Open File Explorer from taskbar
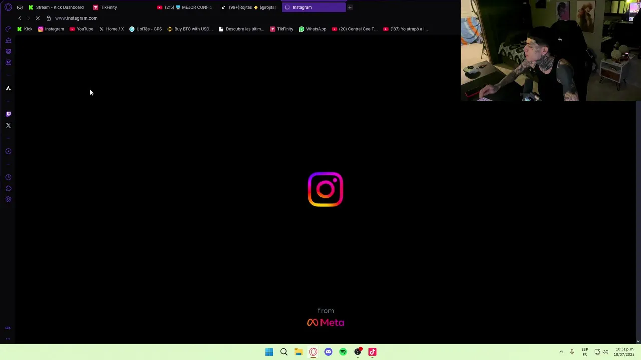This screenshot has height=360, width=641. click(298, 352)
